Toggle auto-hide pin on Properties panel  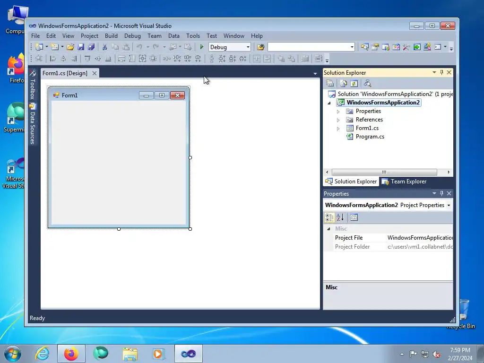point(441,193)
